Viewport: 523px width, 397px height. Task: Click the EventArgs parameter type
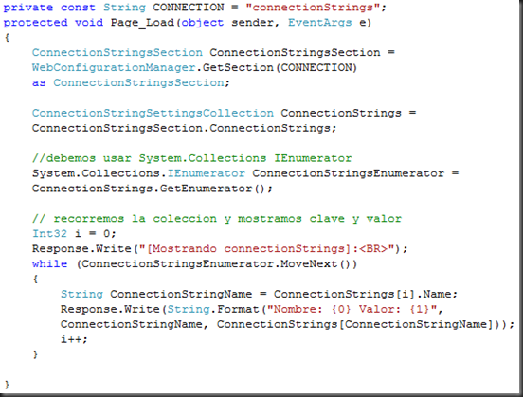320,23
